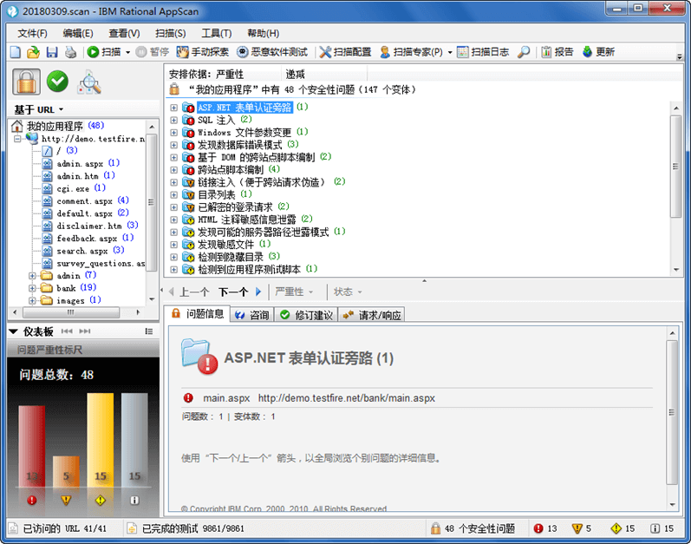Collapse the 仪表板 dashboard panel
Viewport: 691px width, 544px height.
pos(13,331)
